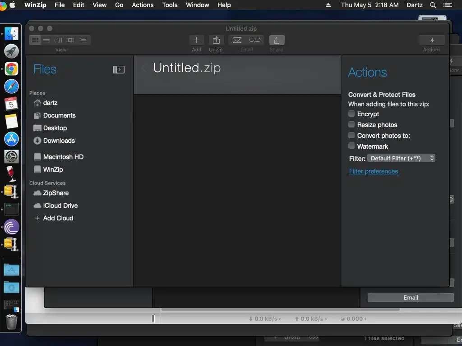Open the ZipShare cloud service

pos(55,193)
